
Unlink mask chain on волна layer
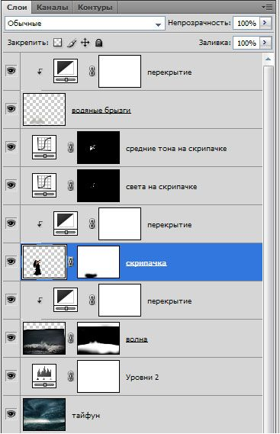71,338
